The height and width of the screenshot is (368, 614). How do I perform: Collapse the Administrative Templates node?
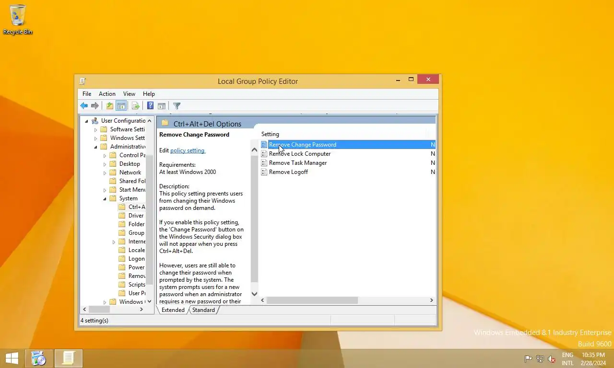point(95,147)
